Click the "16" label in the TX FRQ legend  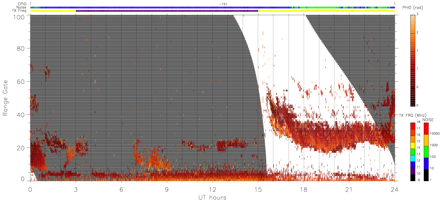pyautogui.click(x=418, y=134)
